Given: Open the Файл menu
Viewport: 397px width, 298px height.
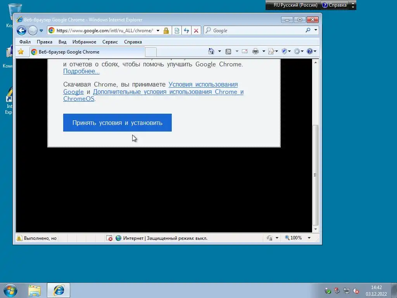Looking at the screenshot, I should click(25, 42).
